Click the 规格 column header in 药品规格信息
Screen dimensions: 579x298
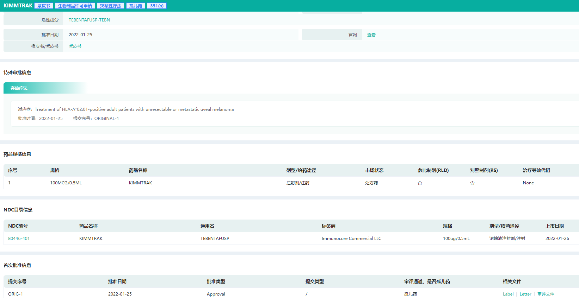tap(55, 170)
